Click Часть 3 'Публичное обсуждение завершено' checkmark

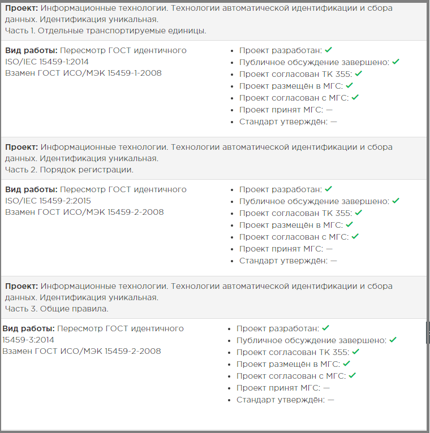(x=393, y=340)
